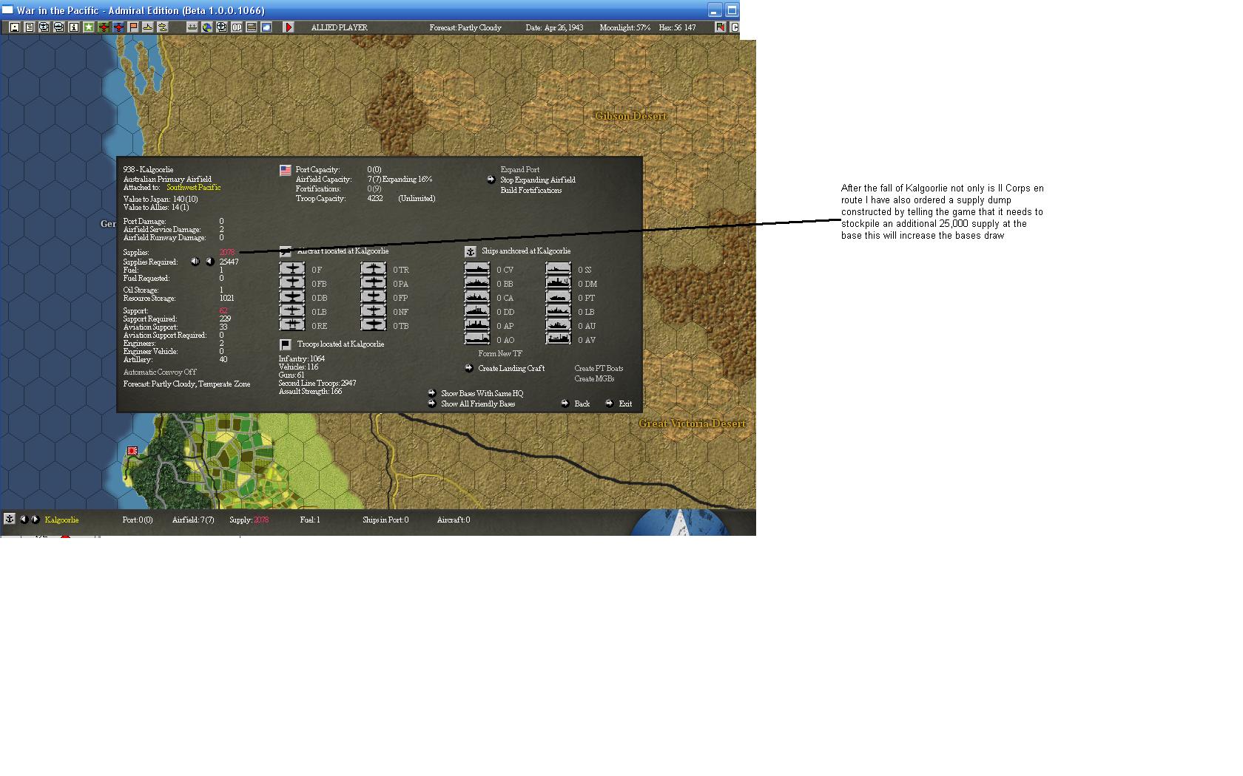Click the 0 PT boat ship icon
Image resolution: width=1243 pixels, height=776 pixels.
tap(559, 298)
